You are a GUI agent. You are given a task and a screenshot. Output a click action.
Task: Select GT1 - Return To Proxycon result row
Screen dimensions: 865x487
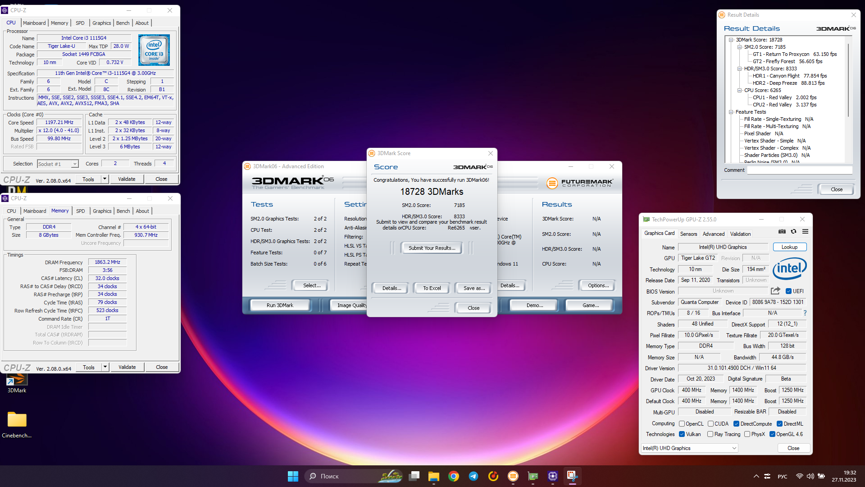click(x=795, y=54)
